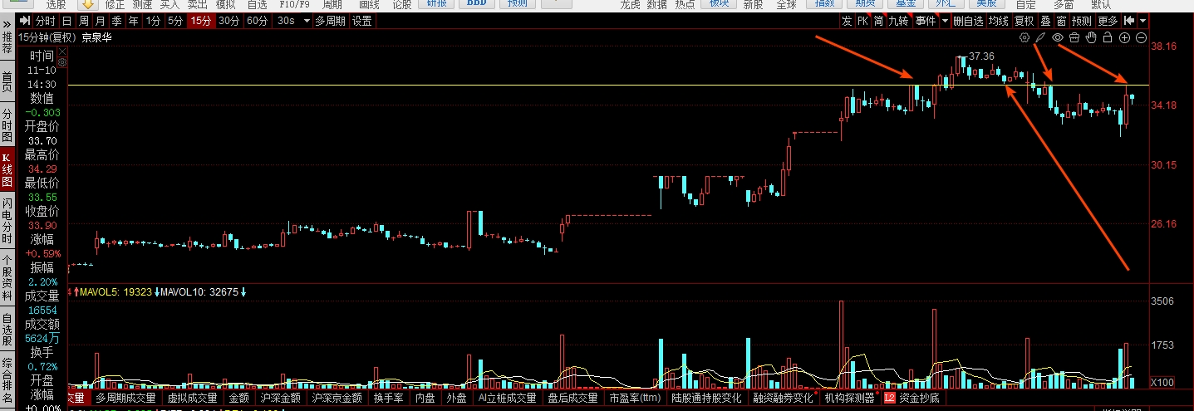Select the 30s period option
Image resolution: width=1194 pixels, height=411 pixels.
click(287, 21)
